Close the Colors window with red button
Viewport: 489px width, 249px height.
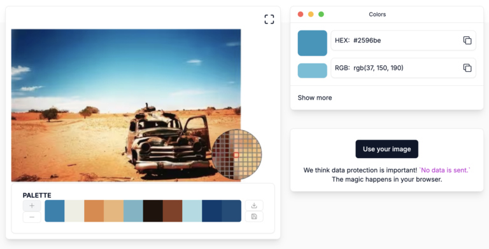(x=301, y=15)
